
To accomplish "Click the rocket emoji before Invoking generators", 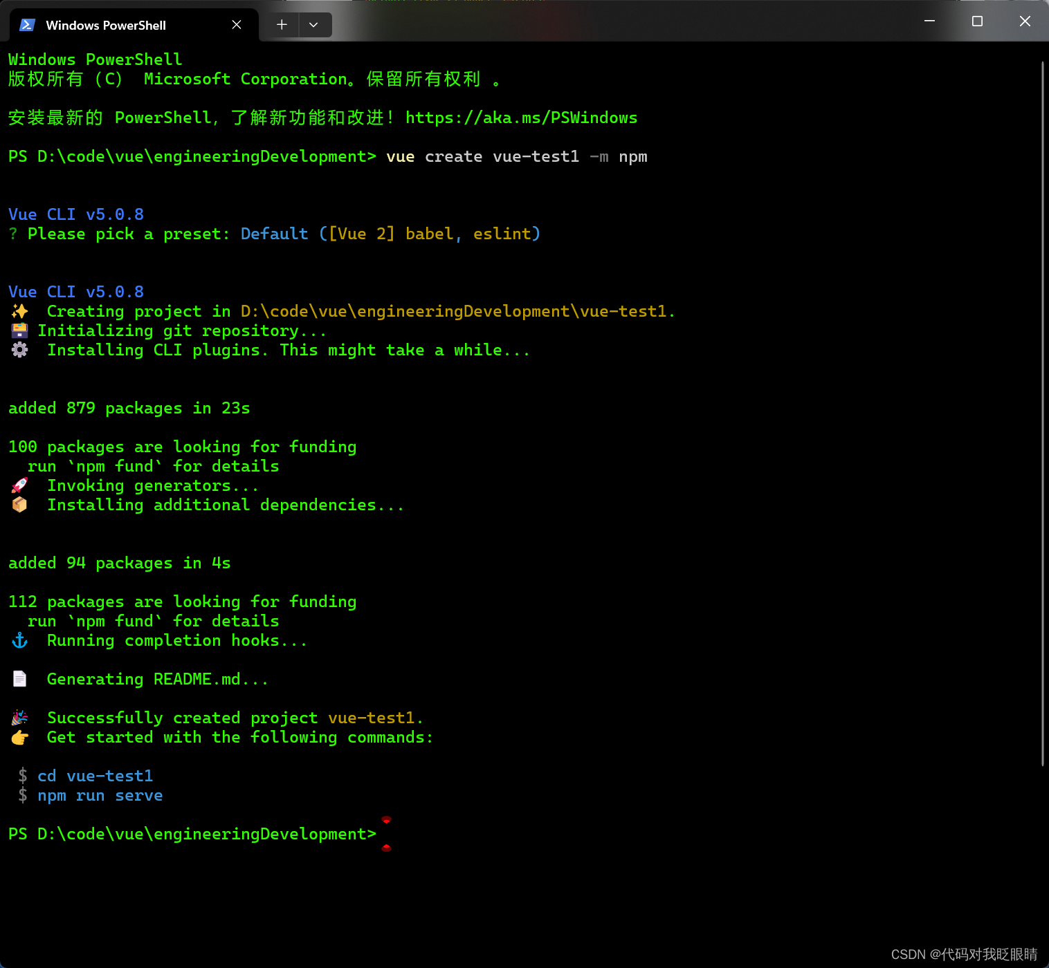I will 20,485.
